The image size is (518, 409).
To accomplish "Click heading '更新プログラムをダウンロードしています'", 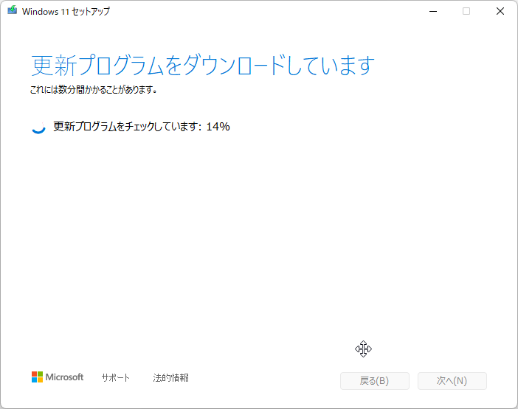I will (x=203, y=66).
